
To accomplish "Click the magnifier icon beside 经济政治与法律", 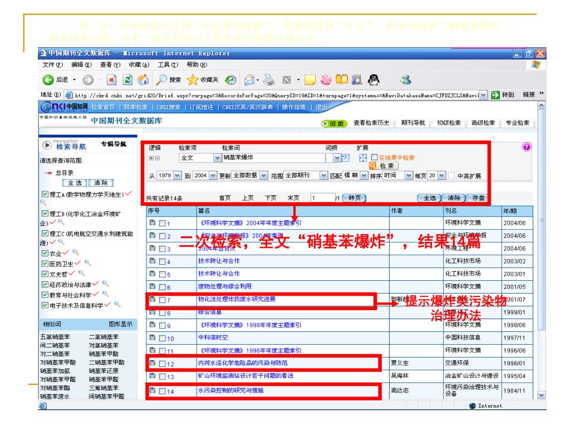I will 105,283.
